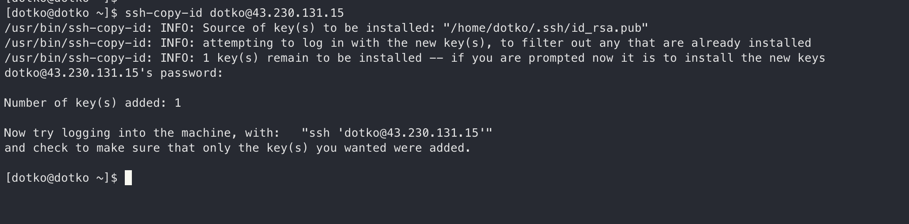The image size is (909, 224).
Task: Click the "you wanted were added." text
Action: click(x=393, y=148)
